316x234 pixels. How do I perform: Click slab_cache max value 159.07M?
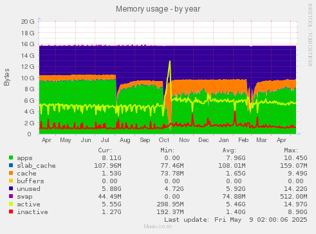[293, 166]
